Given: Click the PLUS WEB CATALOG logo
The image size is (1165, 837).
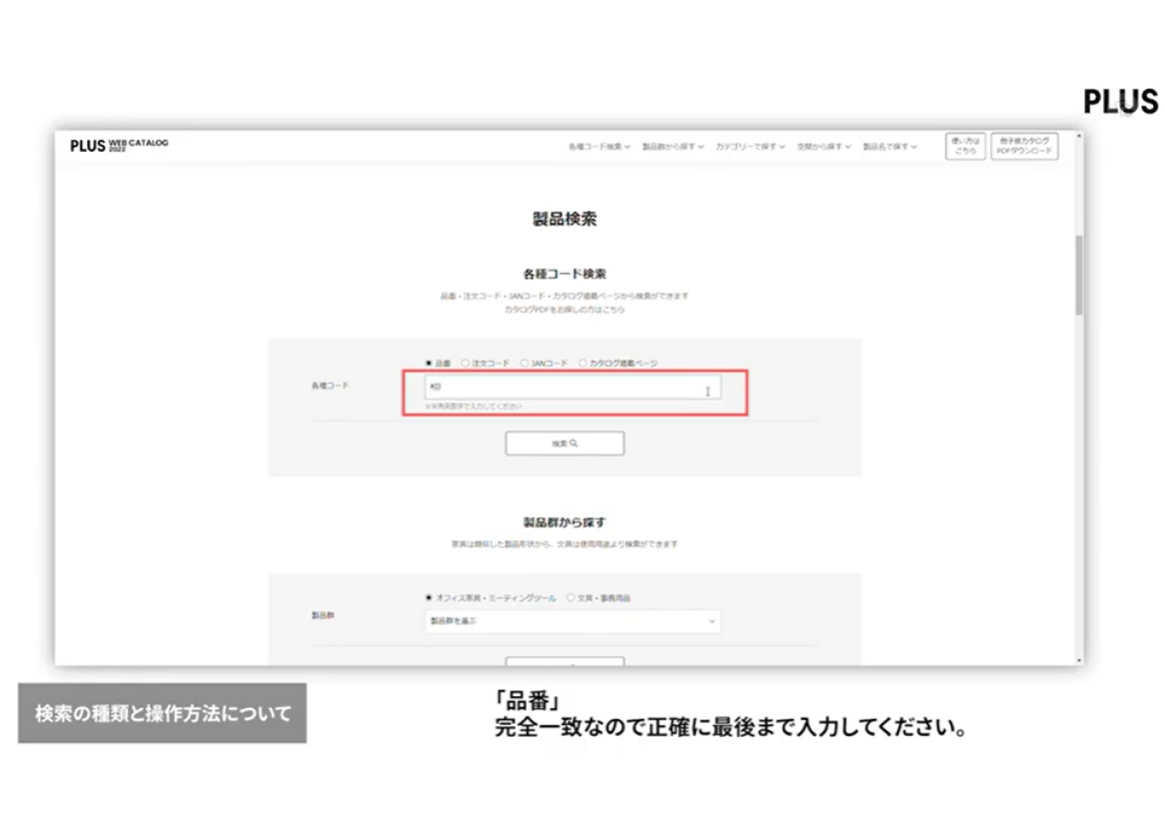Looking at the screenshot, I should [119, 146].
